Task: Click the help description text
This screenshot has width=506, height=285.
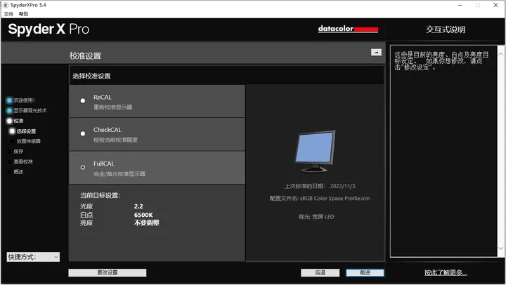Action: point(441,61)
